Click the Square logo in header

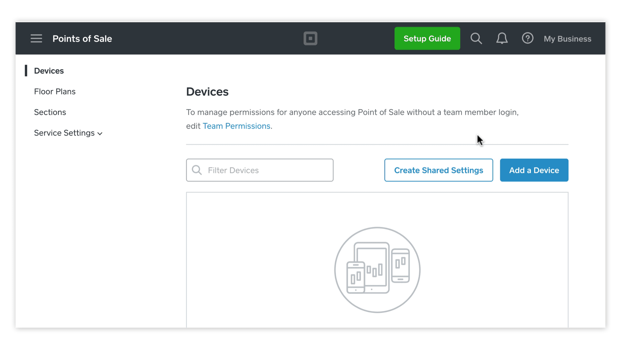click(x=310, y=38)
